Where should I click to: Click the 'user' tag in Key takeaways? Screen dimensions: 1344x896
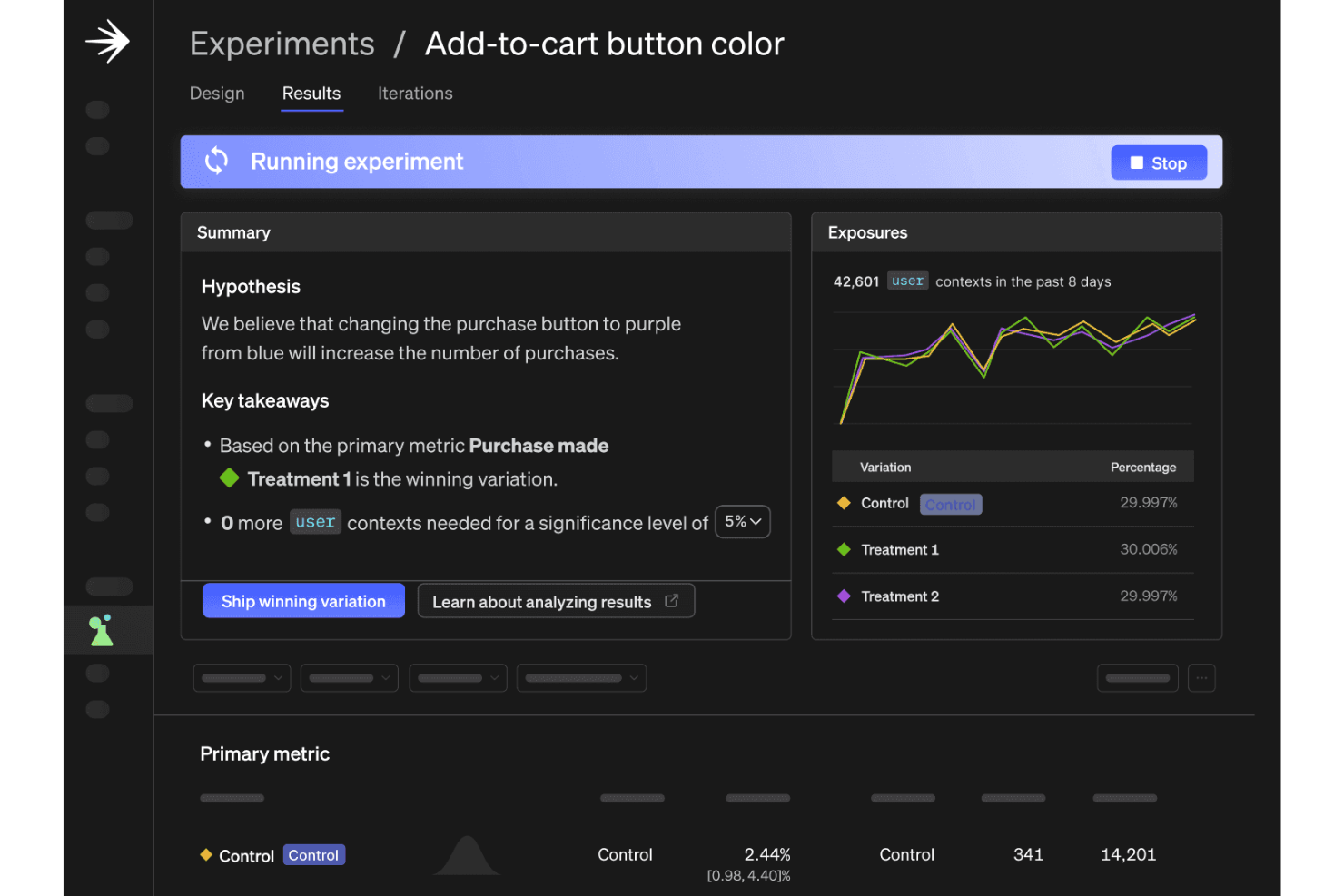coord(315,522)
